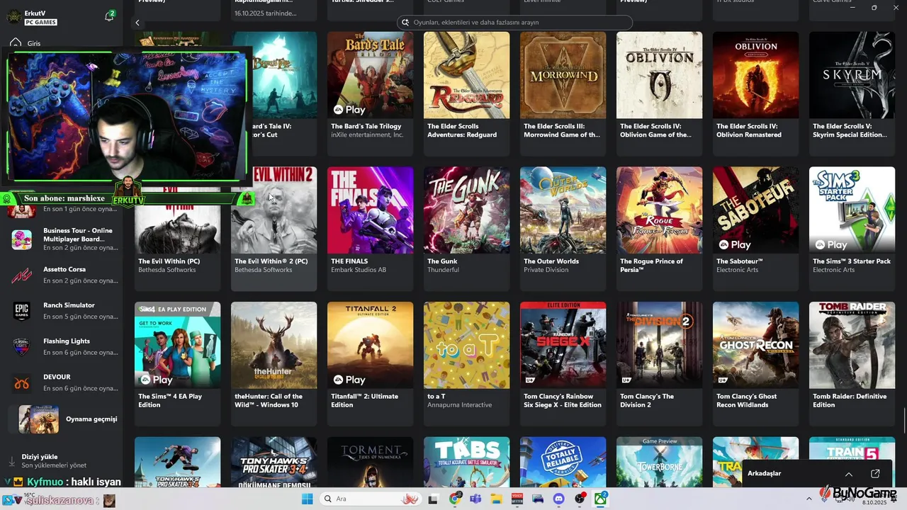
Task: Open The Evil Within 2 (PC) tile
Action: 274,229
